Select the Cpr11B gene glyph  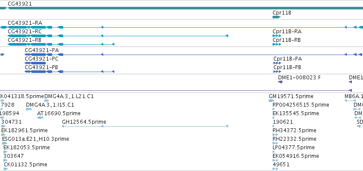[277, 17]
